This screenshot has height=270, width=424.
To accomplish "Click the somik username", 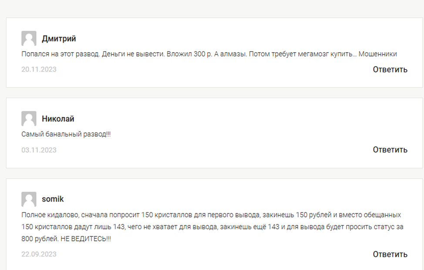I will 53,199.
